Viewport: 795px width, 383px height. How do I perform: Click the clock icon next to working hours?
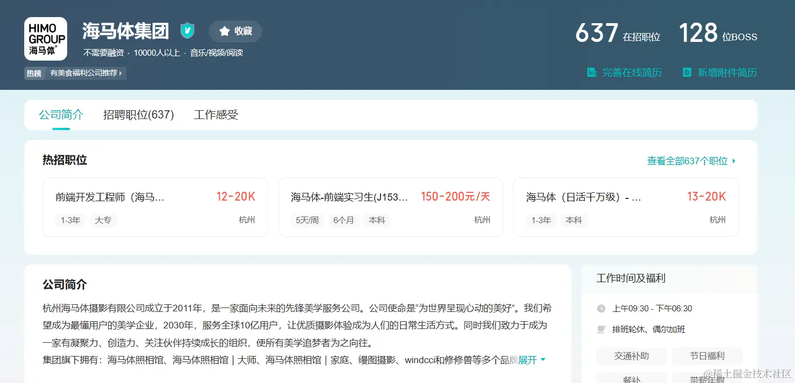pos(601,309)
